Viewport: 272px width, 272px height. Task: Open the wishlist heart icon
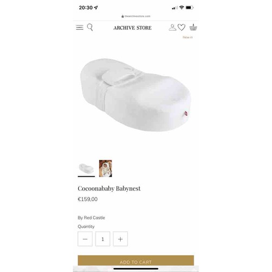(182, 28)
